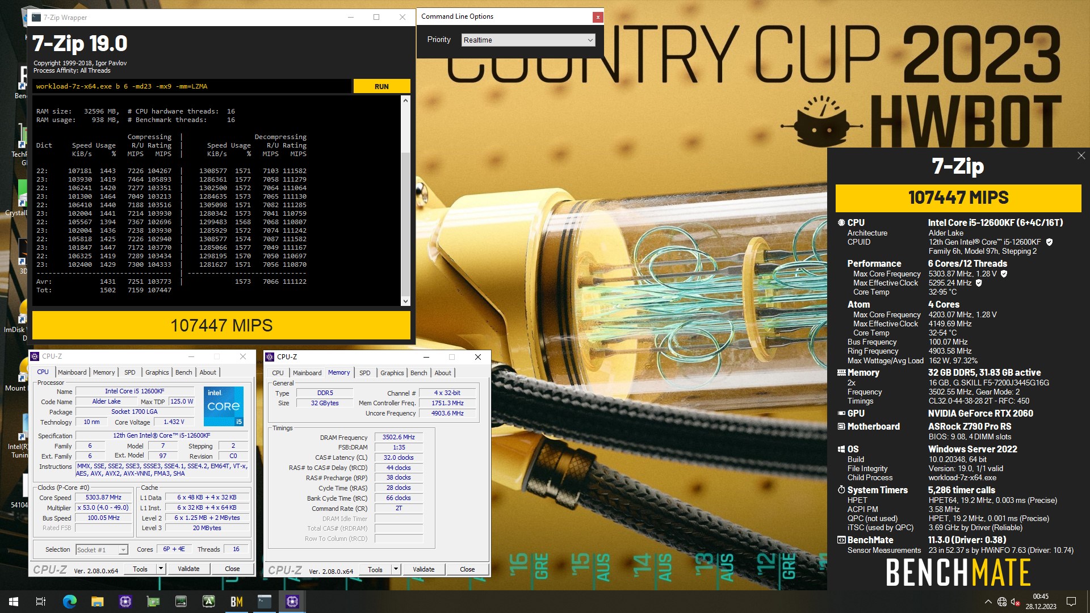
Task: Open the green 'A' application taskbar icon
Action: click(208, 602)
